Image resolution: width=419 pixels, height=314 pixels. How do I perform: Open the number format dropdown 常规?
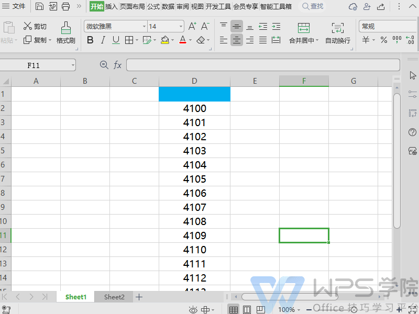(x=388, y=26)
